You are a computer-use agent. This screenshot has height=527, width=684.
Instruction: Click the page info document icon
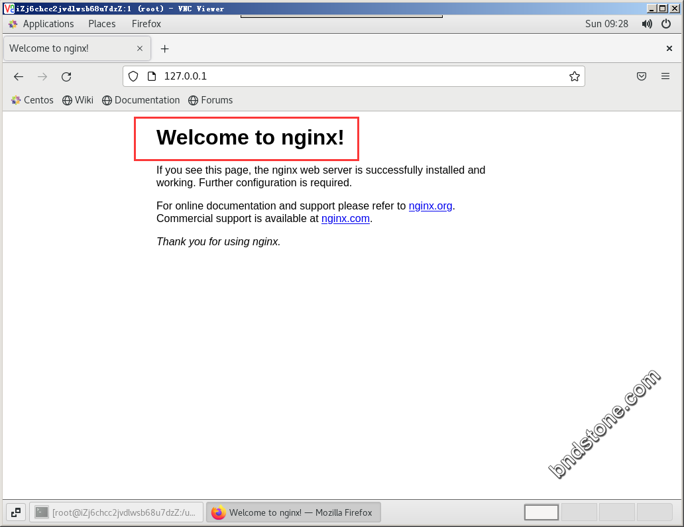tap(151, 76)
